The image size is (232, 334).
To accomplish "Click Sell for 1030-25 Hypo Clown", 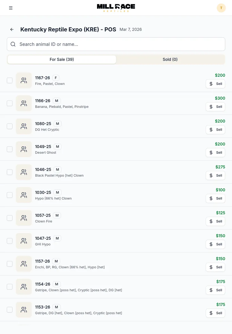I will click(215, 198).
